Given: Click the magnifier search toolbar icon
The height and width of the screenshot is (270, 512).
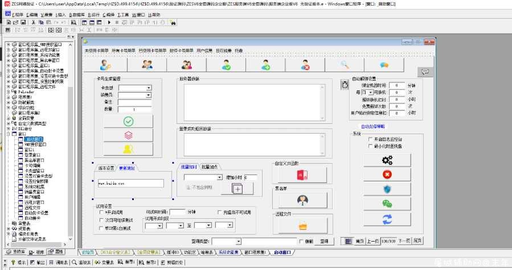Looking at the screenshot, I should pos(345,65).
